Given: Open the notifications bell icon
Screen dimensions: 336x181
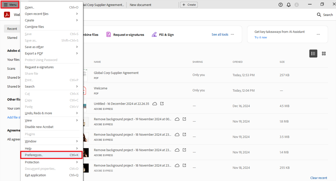Looking at the screenshot, I should point(288,5).
